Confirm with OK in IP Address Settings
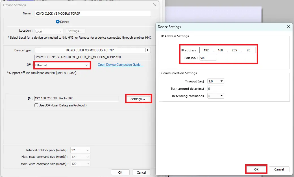 (256, 169)
